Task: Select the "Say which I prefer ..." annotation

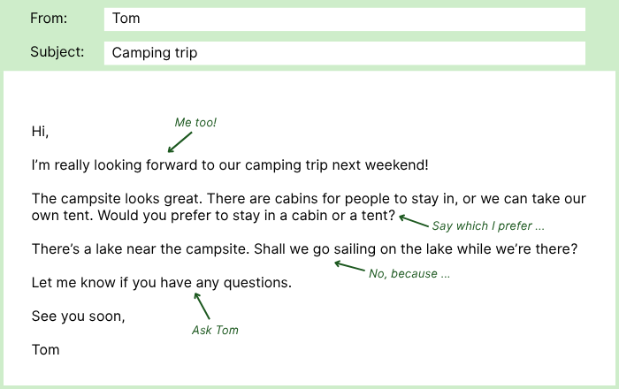Action: point(488,226)
